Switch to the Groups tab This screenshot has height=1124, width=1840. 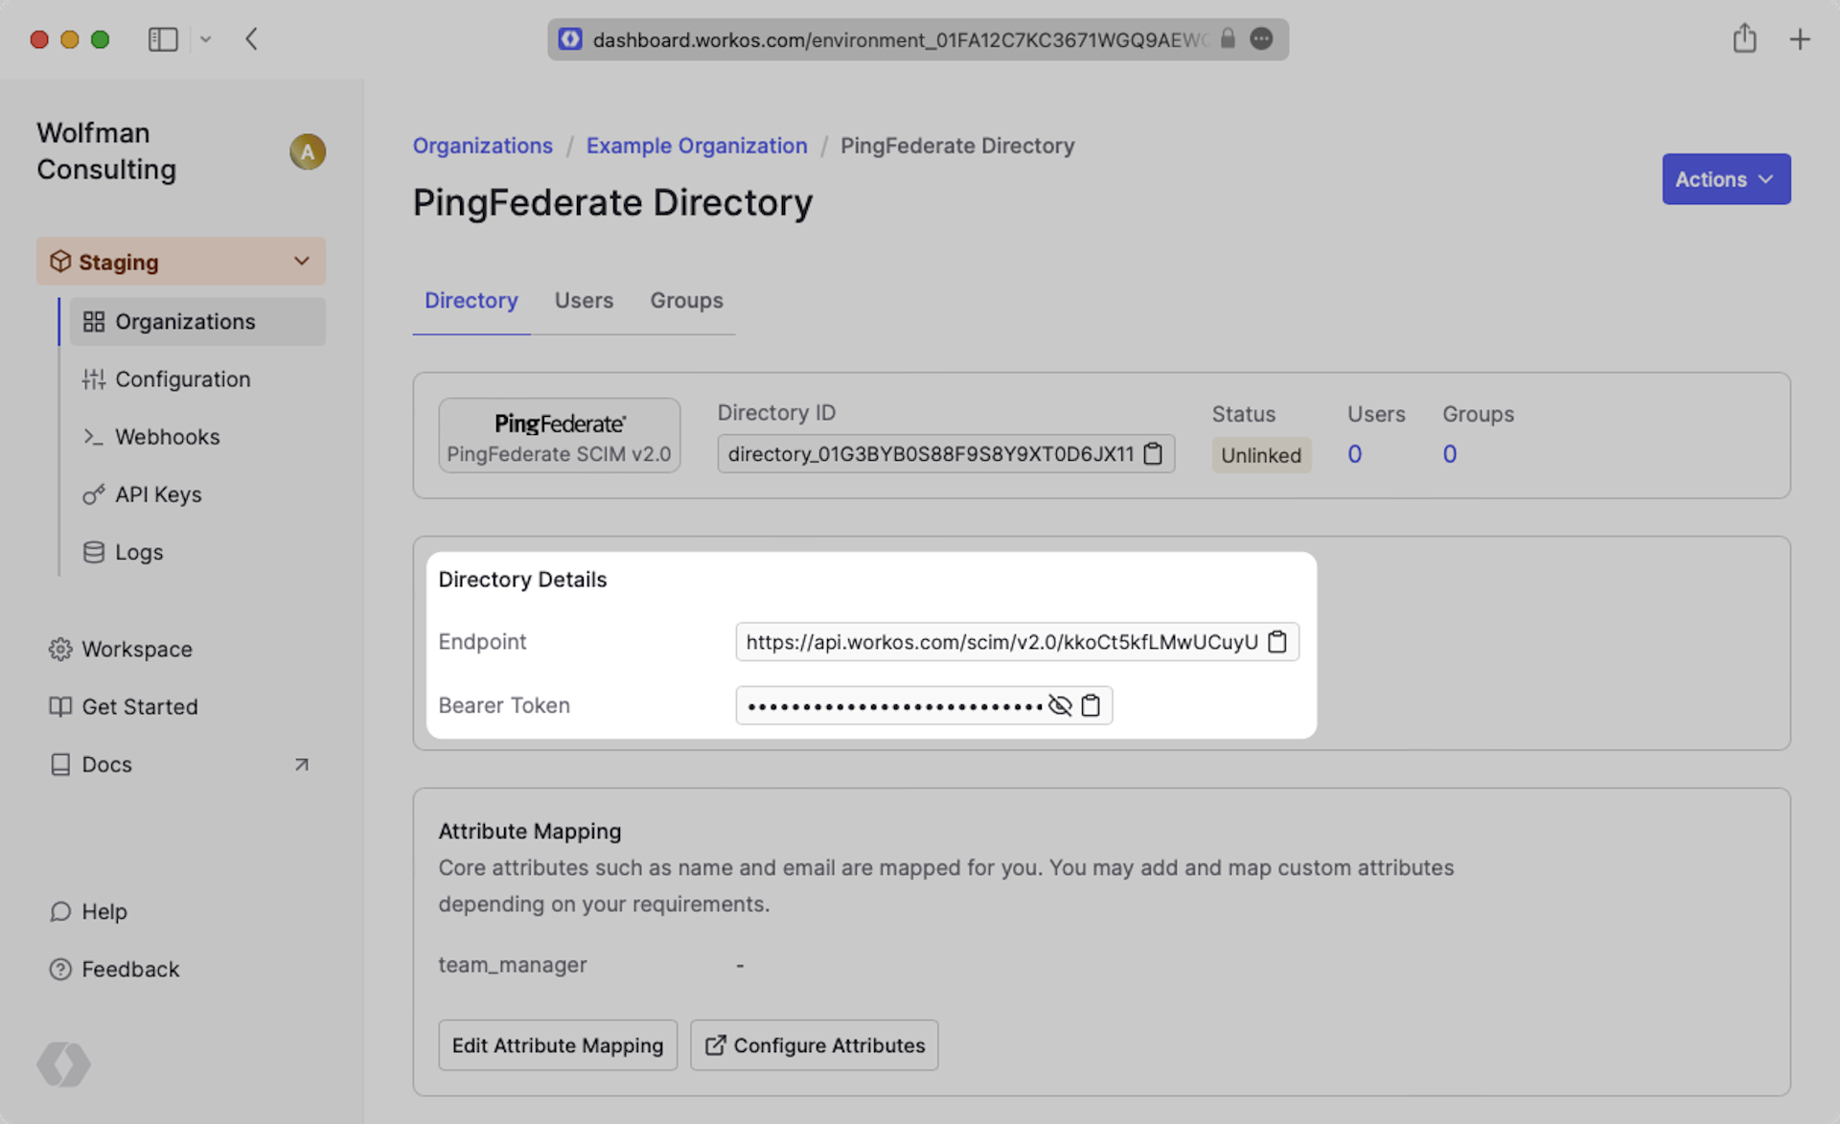[686, 301]
